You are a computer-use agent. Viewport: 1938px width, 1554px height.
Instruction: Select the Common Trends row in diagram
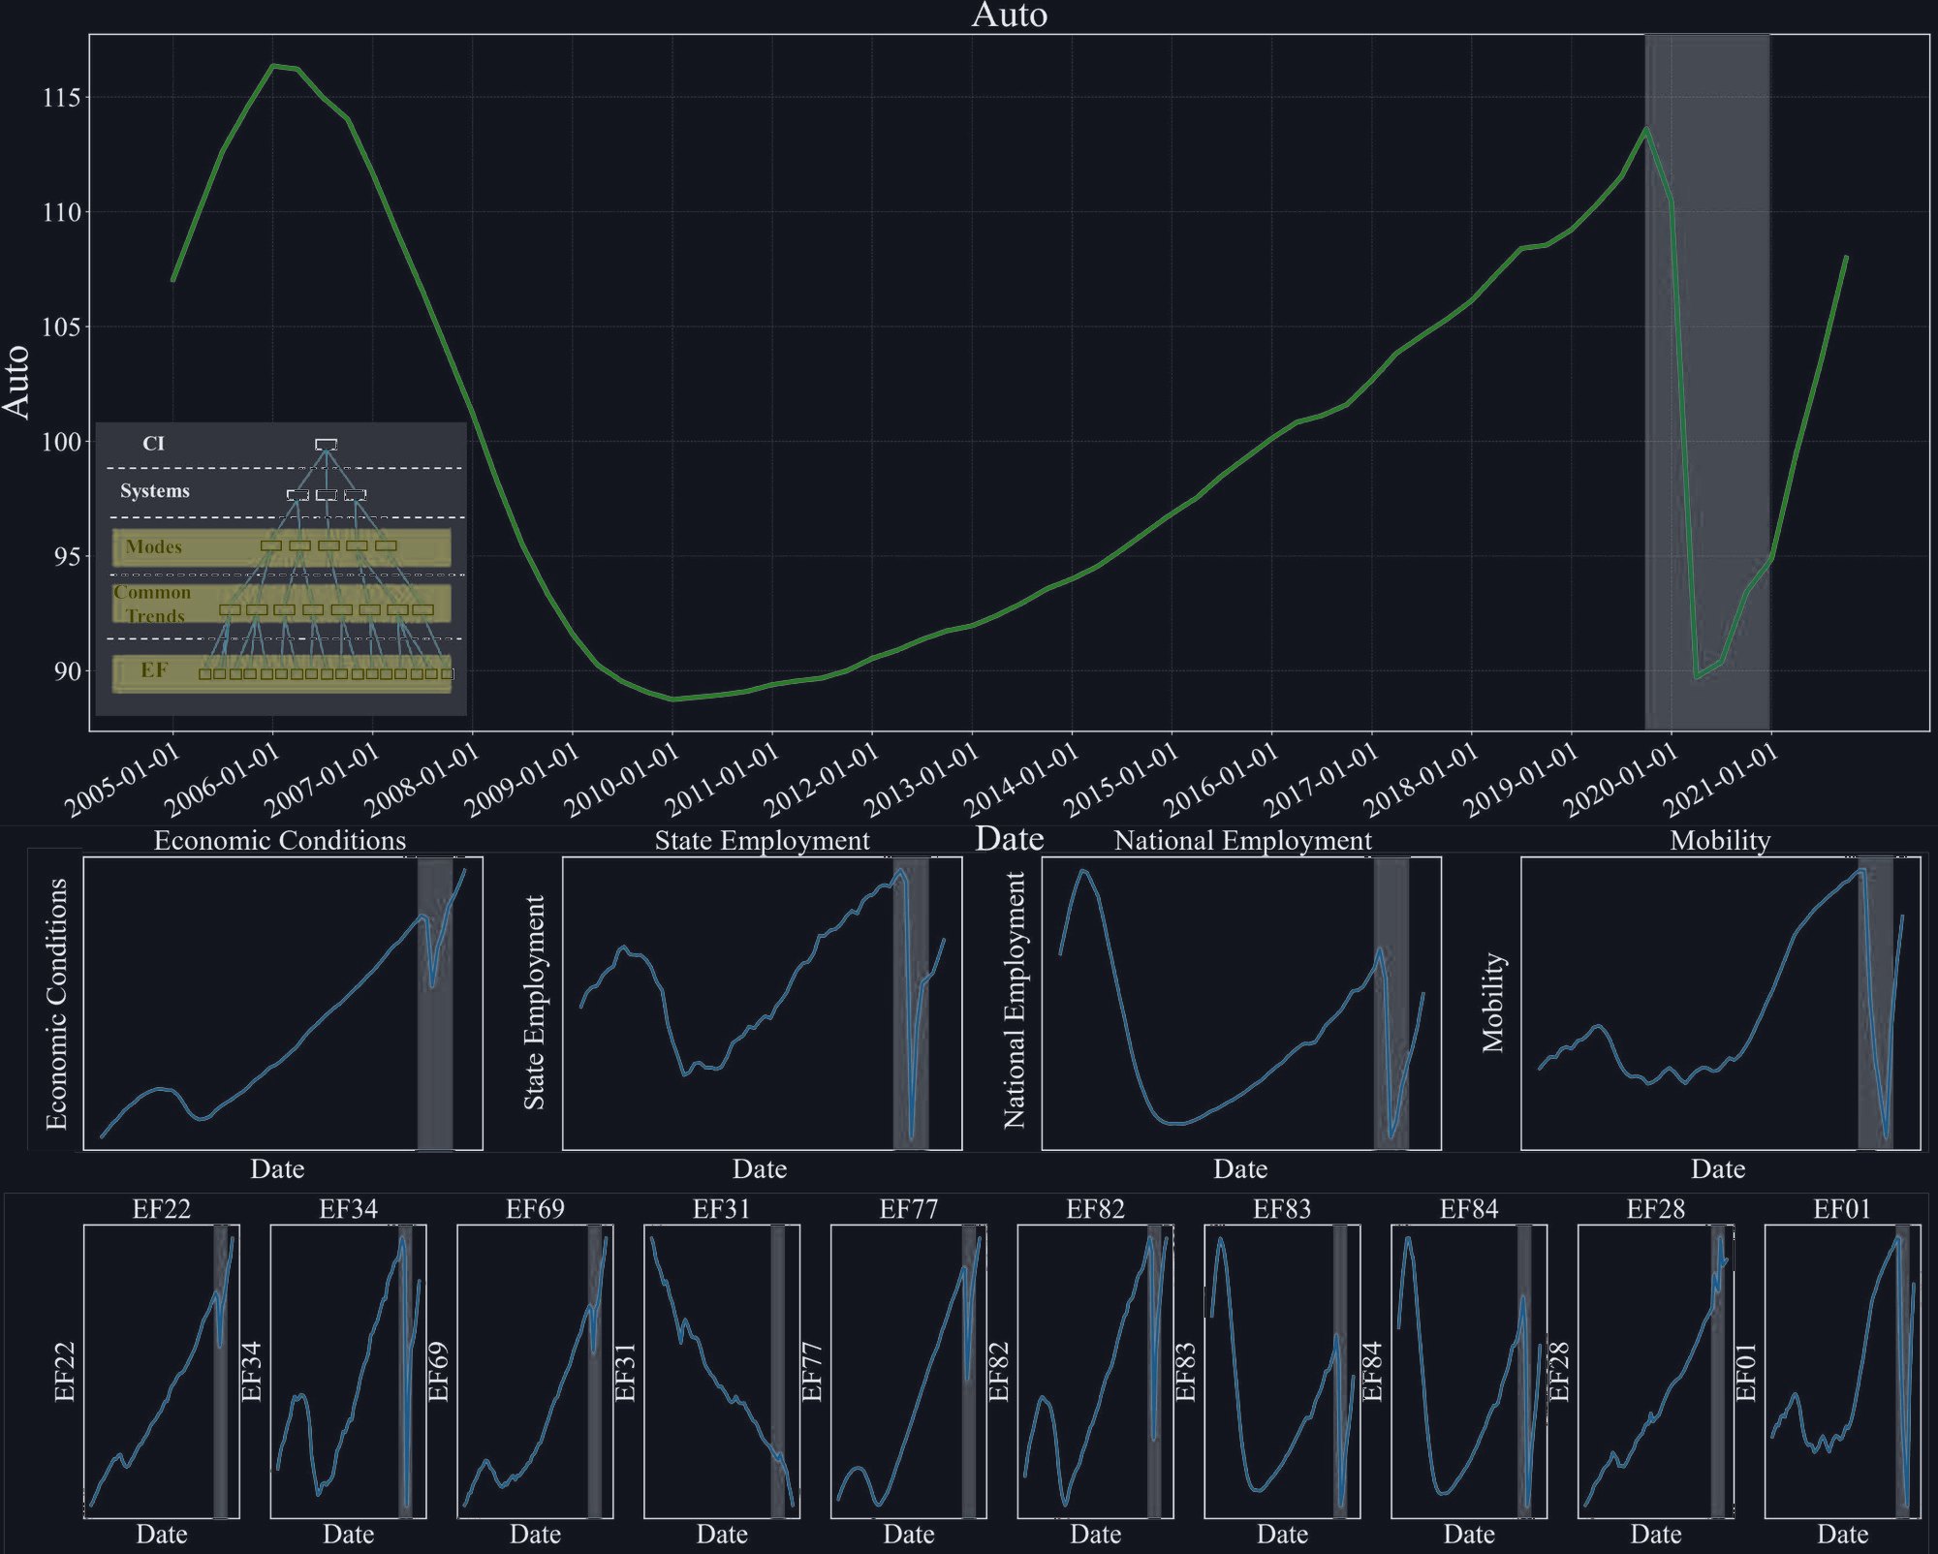click(x=282, y=604)
